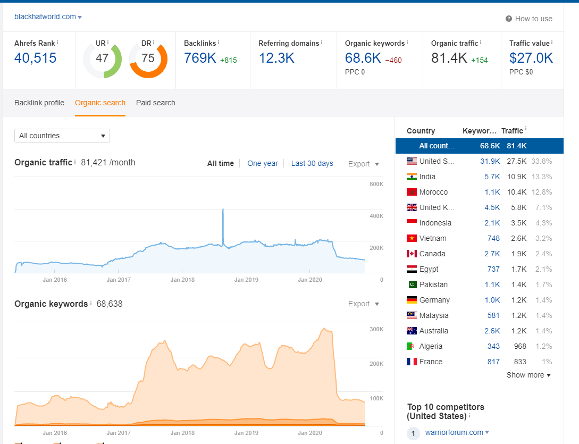The width and height of the screenshot is (579, 444).
Task: Click info icon next to Referring domains
Action: click(x=322, y=43)
